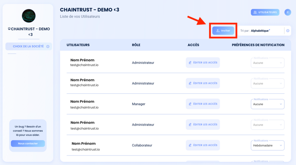Viewport: 296px width, 165px height.
Task: Edit access for second Administrateur row
Action: point(203,83)
